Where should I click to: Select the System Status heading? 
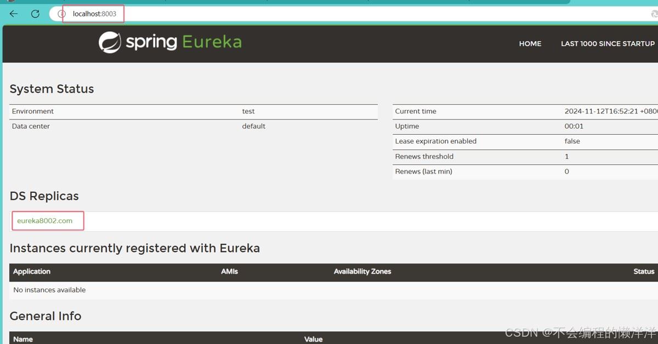coord(52,89)
